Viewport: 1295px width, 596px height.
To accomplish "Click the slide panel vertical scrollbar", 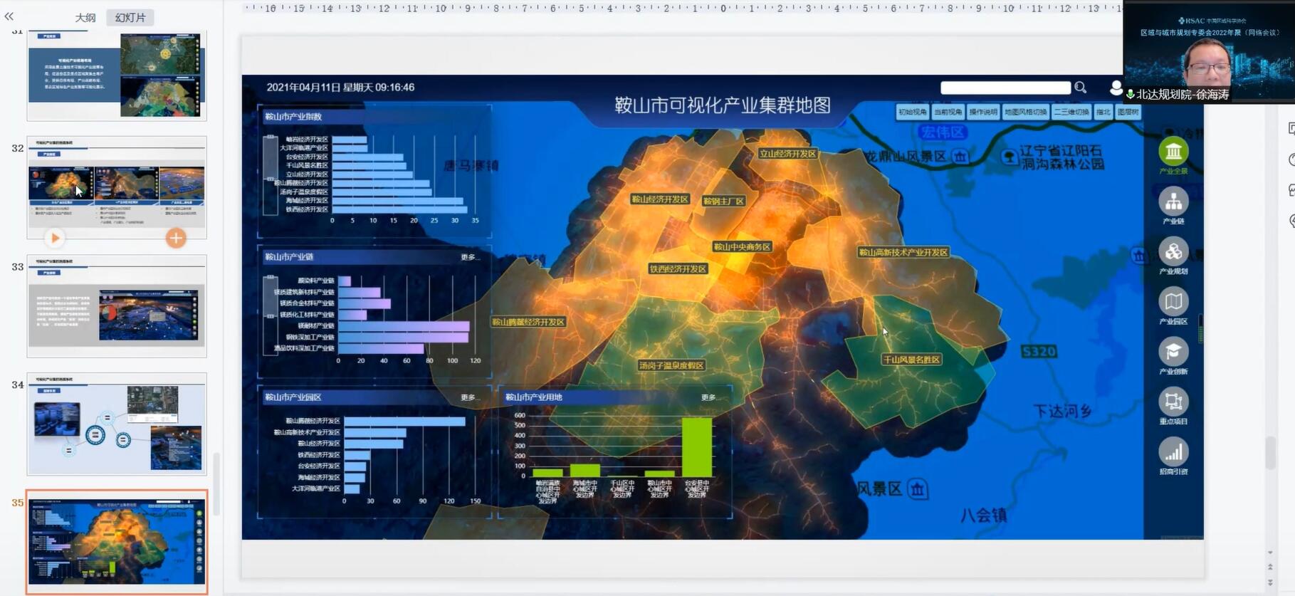I will (x=216, y=484).
